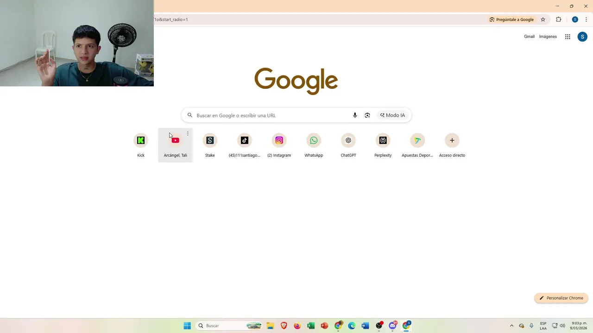The height and width of the screenshot is (333, 593).
Task: Switch to Modo IA search
Action: [392, 115]
